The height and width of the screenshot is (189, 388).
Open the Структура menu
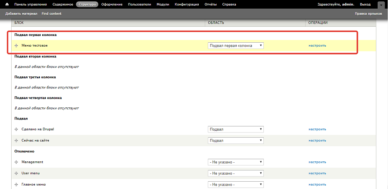tap(87, 4)
